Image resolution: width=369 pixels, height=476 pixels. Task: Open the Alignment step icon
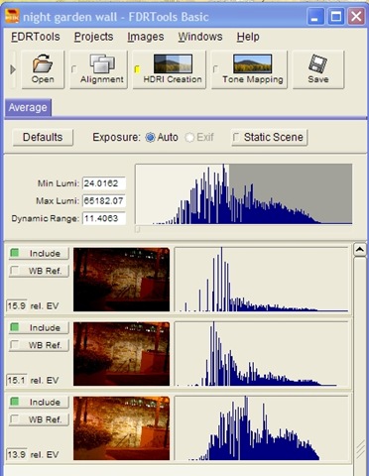click(102, 63)
